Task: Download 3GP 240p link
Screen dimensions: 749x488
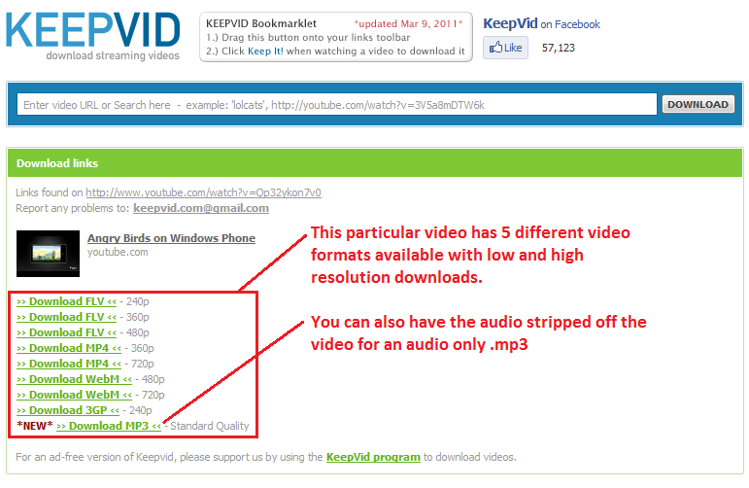Action: pos(68,410)
